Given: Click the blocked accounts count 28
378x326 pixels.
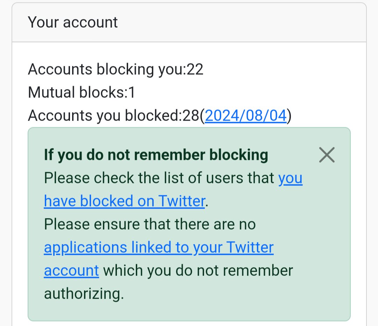Looking at the screenshot, I should [191, 115].
